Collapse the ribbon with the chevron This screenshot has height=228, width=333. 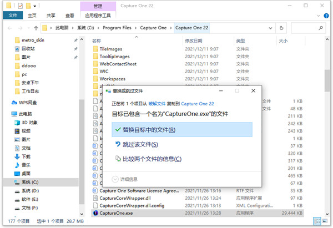[319, 16]
